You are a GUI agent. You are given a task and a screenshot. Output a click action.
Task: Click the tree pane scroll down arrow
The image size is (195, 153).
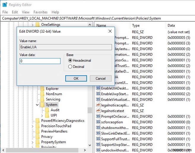pos(90,145)
